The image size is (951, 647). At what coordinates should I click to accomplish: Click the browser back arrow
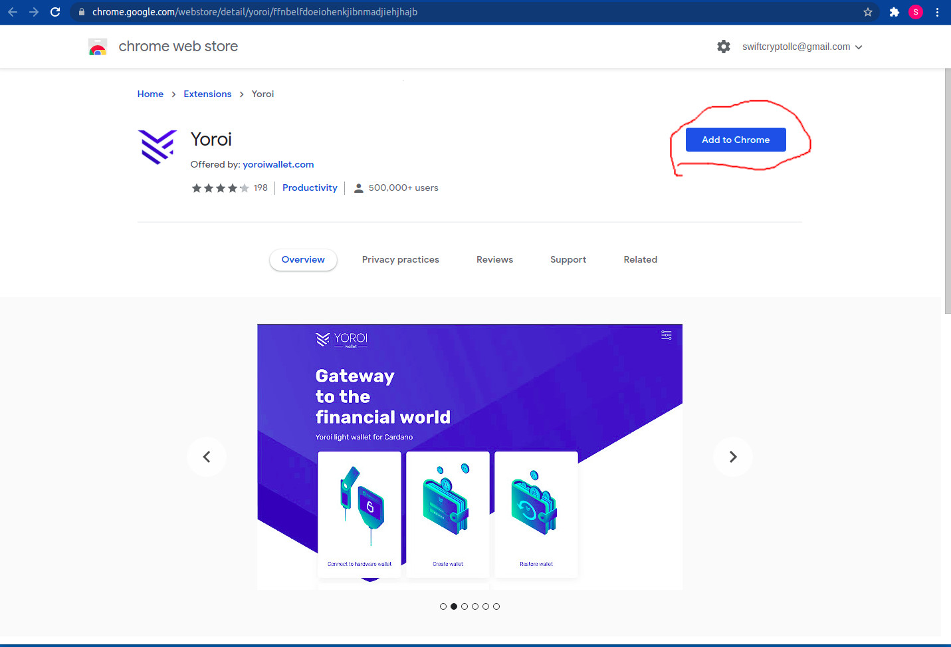(13, 12)
